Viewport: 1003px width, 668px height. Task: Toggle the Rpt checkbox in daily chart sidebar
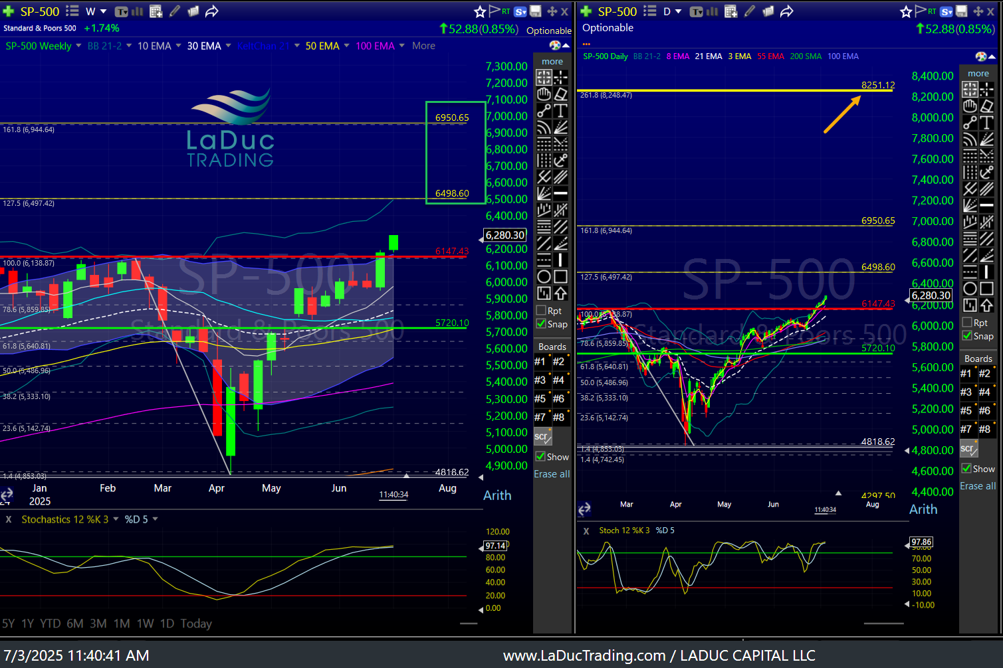click(x=967, y=323)
